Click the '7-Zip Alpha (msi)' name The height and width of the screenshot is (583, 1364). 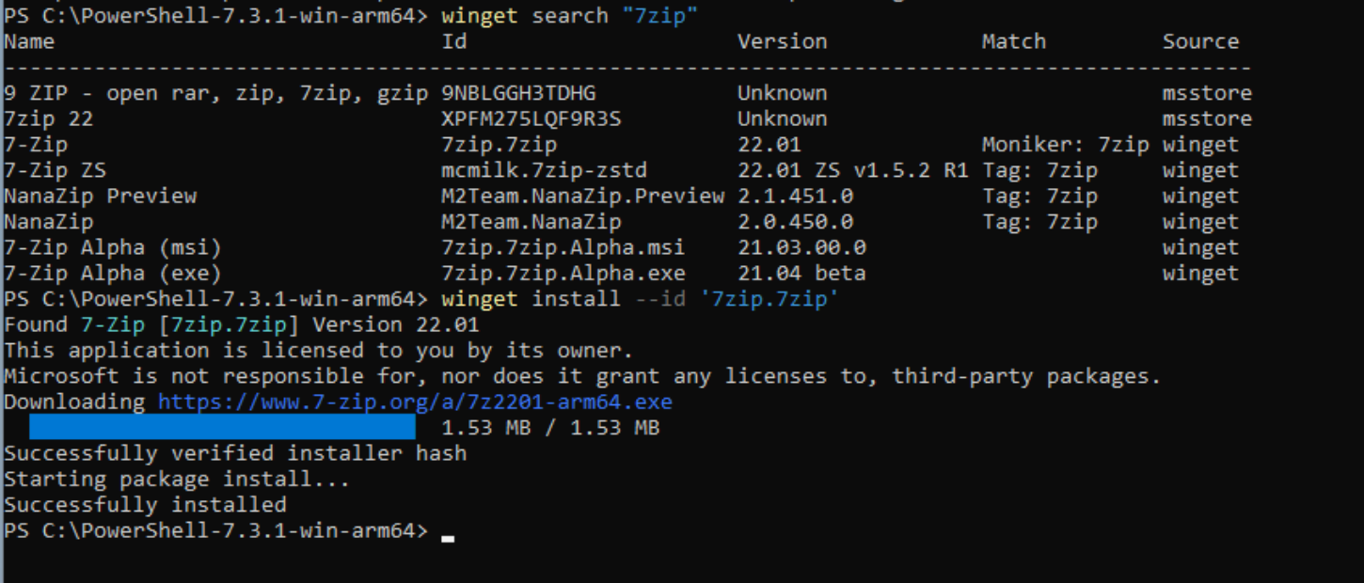(x=113, y=248)
